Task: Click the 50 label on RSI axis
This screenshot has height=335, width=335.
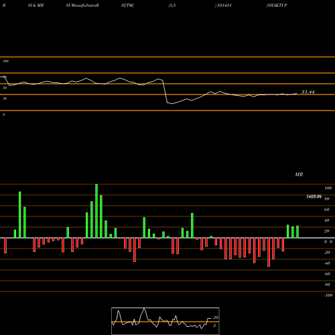Action: [5, 88]
